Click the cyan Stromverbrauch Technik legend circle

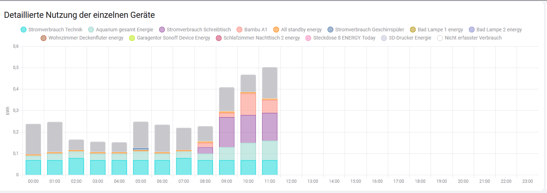[24, 30]
